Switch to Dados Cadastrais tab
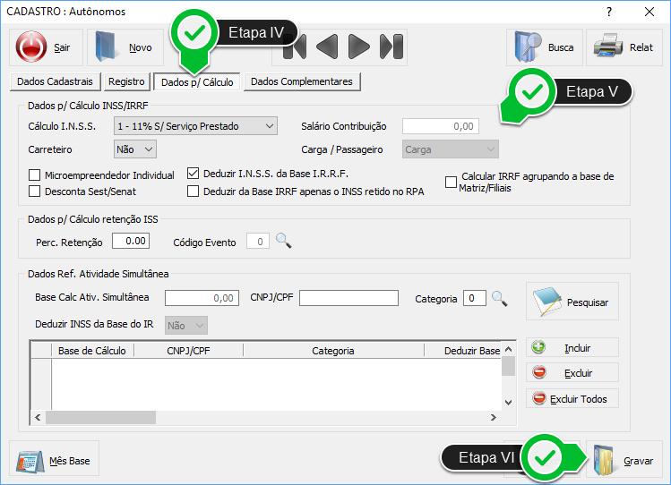Viewport: 671px width, 485px height. [55, 81]
